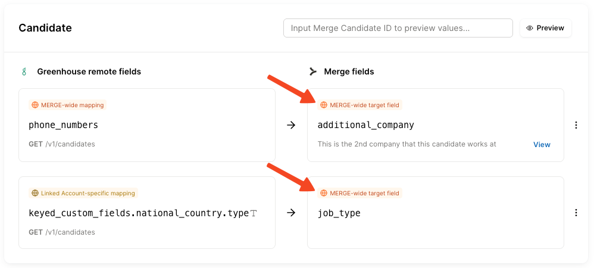594x268 pixels.
Task: Click globe icon on additional_company target field badge
Action: click(324, 105)
